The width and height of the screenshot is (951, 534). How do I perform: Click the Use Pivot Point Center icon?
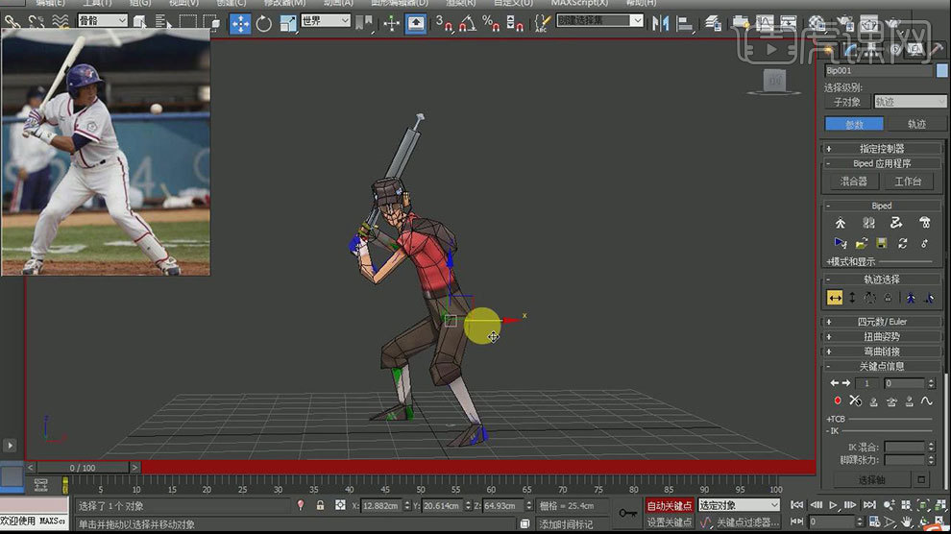click(364, 23)
